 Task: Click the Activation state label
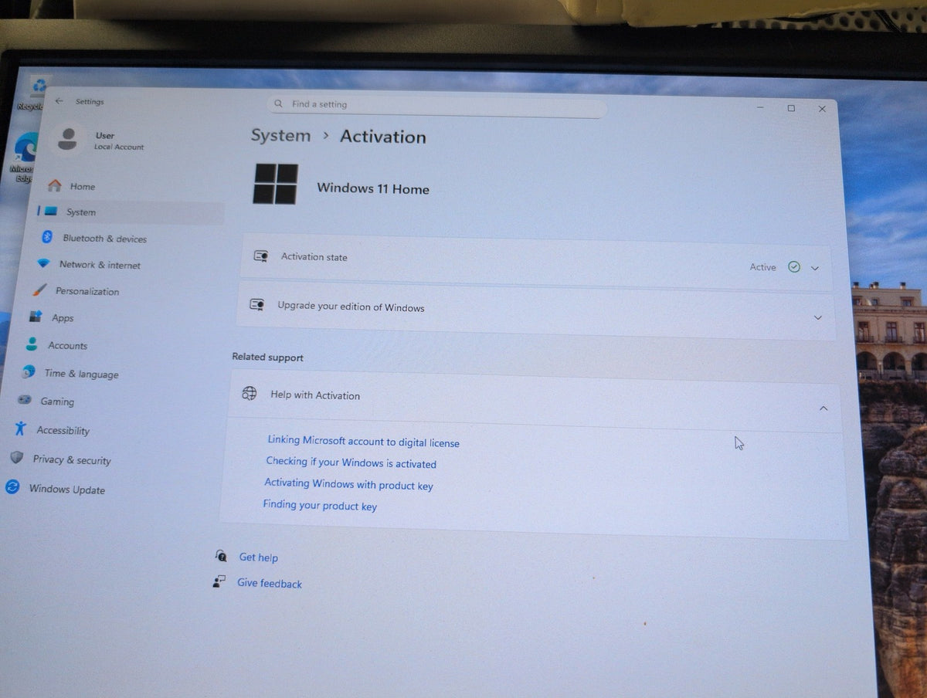pos(314,257)
